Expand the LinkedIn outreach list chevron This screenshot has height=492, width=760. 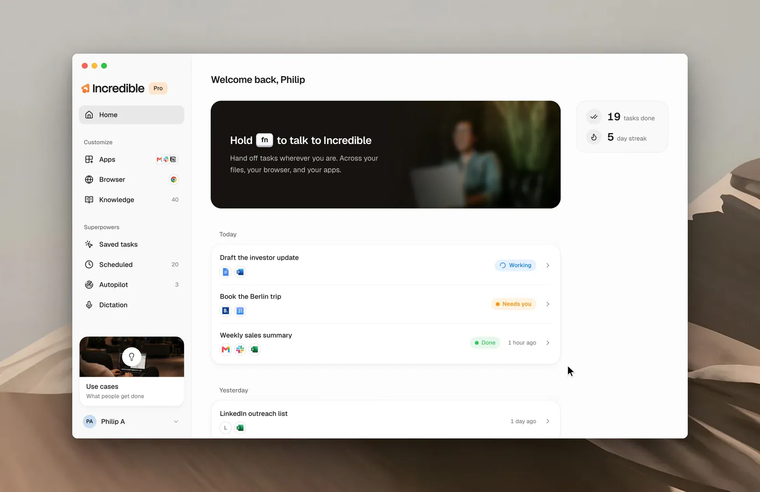[x=548, y=421]
